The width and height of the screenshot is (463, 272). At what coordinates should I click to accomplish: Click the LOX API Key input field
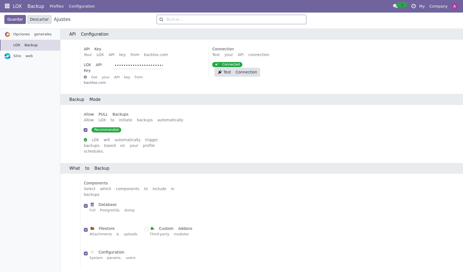pos(138,65)
